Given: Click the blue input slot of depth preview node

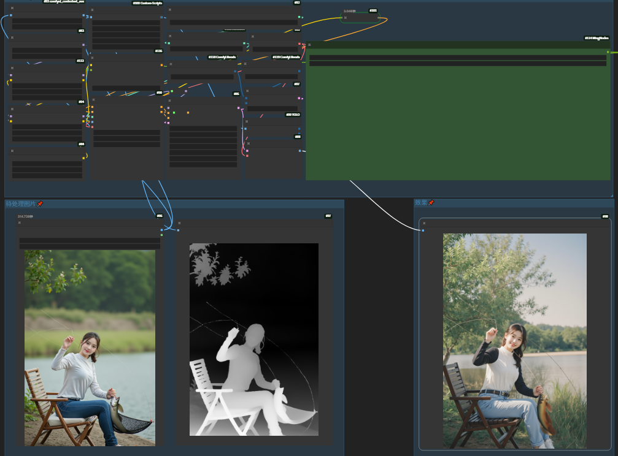Looking at the screenshot, I should (178, 230).
